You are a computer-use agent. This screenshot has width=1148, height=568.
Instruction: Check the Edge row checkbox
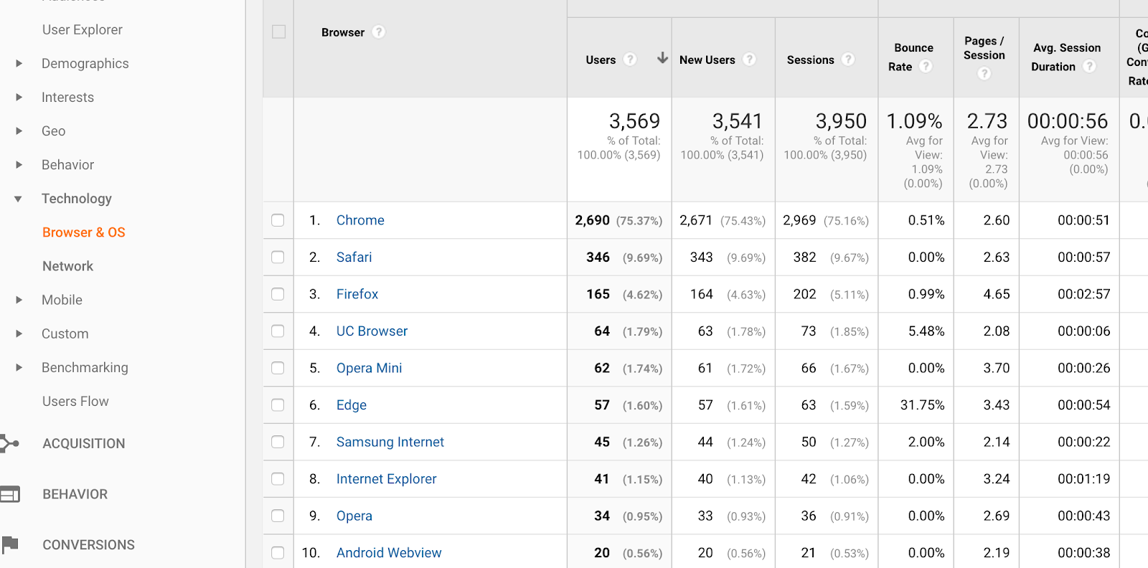click(278, 405)
